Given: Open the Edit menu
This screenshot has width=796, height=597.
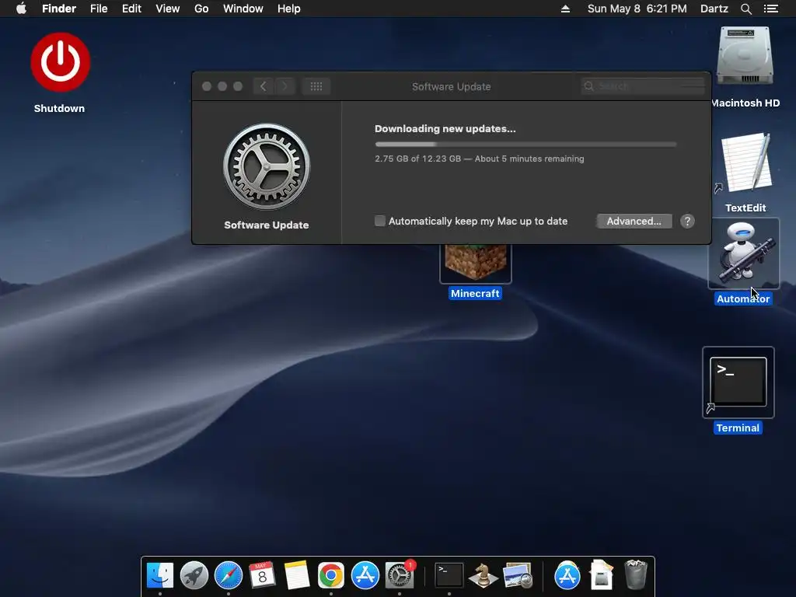Looking at the screenshot, I should coord(131,9).
